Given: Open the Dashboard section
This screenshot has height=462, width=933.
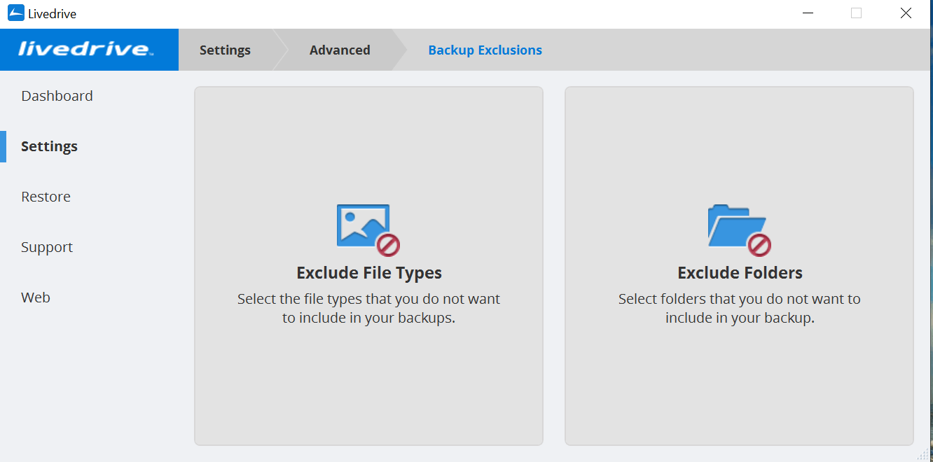Looking at the screenshot, I should [x=57, y=96].
